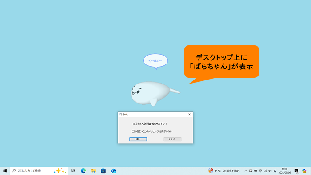
Task: Click the IME input mode A indicator
Action: point(275,171)
